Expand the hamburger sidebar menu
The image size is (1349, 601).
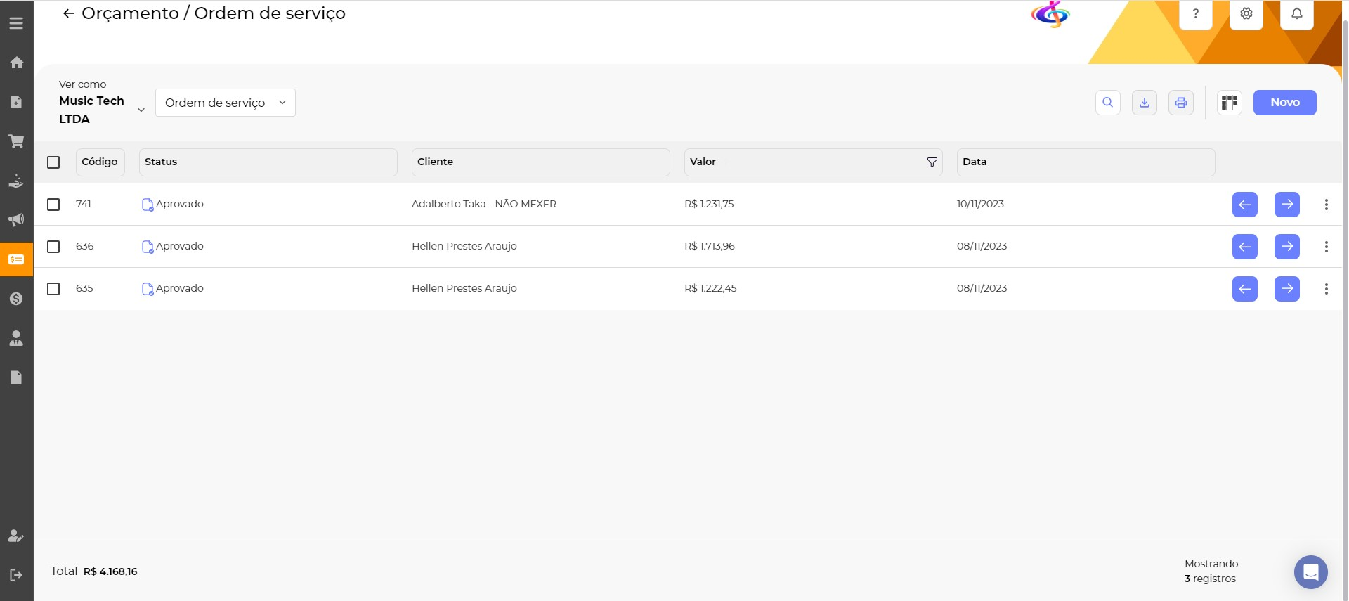click(16, 23)
